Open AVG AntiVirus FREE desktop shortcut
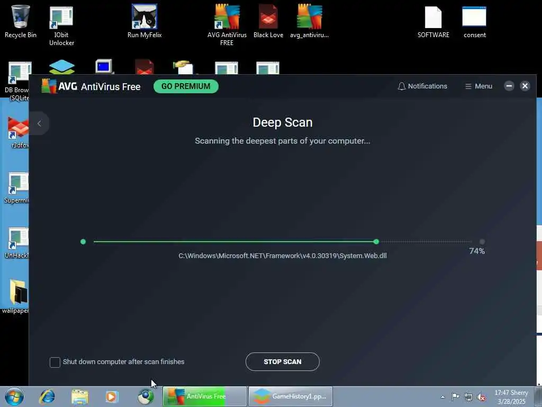The height and width of the screenshot is (407, 542). tap(227, 25)
